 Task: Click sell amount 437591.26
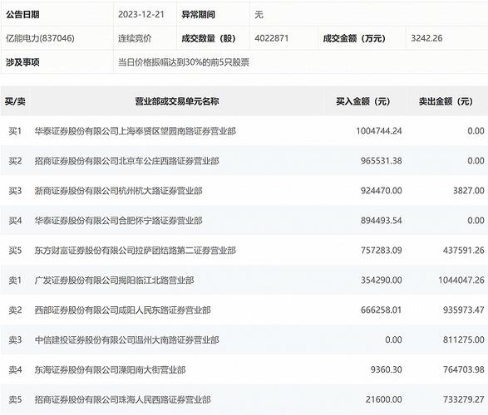(464, 251)
